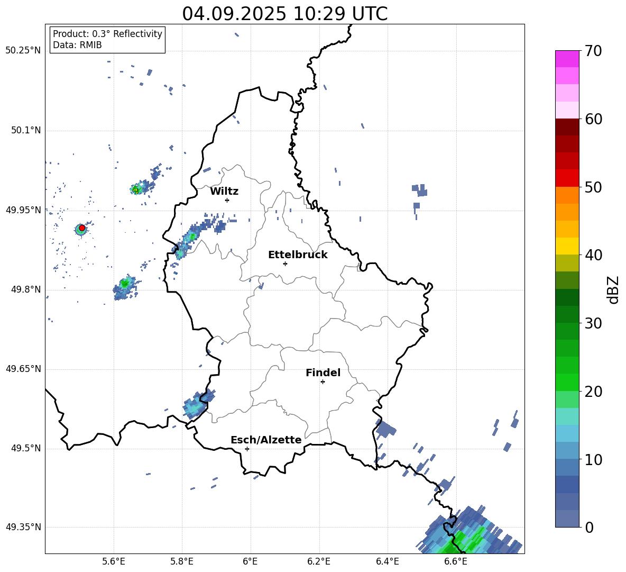Screen dimensions: 626x572
Task: Click the 49.35°N latitude label
Action: tap(23, 527)
